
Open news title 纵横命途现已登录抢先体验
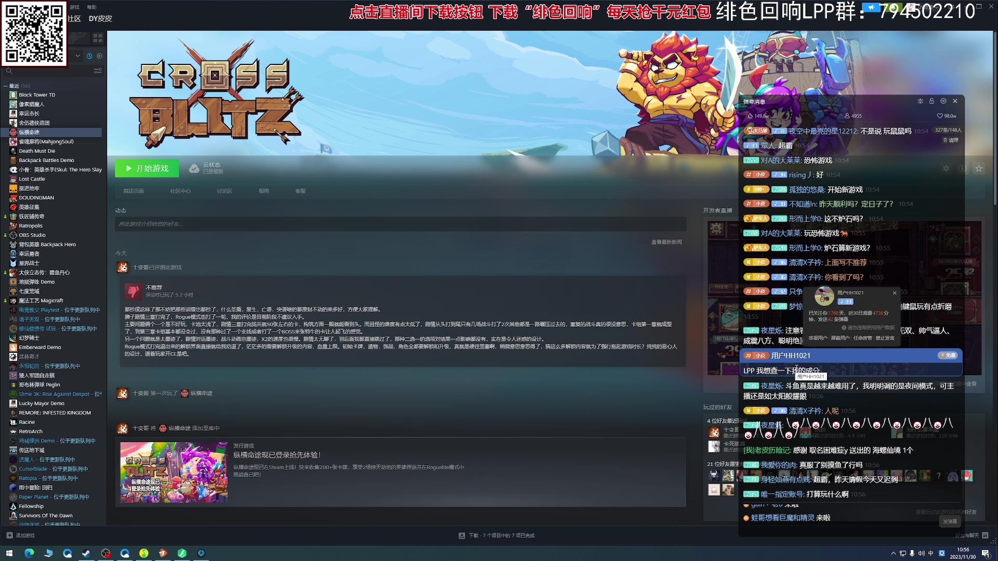pos(277,455)
